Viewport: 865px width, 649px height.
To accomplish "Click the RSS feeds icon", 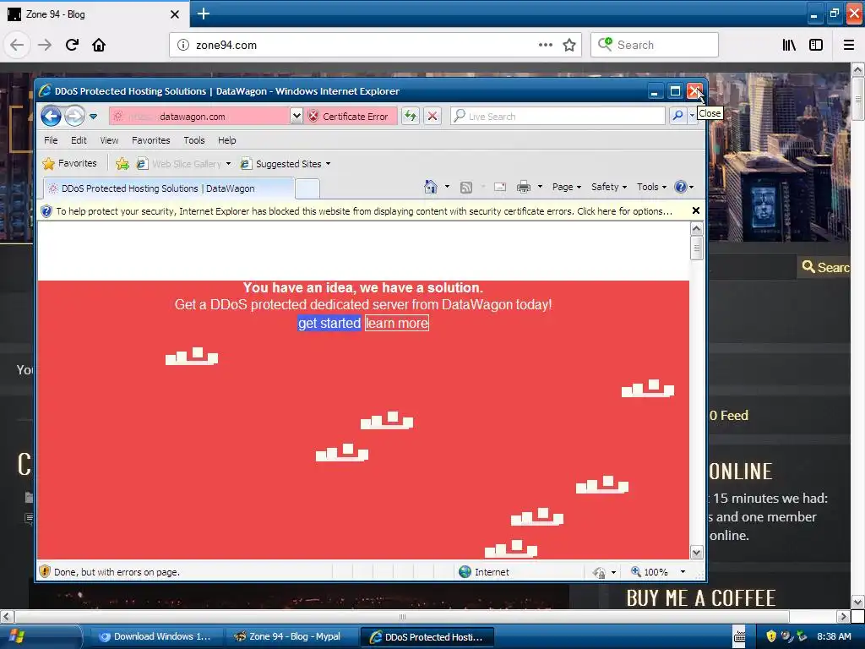I will pyautogui.click(x=466, y=187).
